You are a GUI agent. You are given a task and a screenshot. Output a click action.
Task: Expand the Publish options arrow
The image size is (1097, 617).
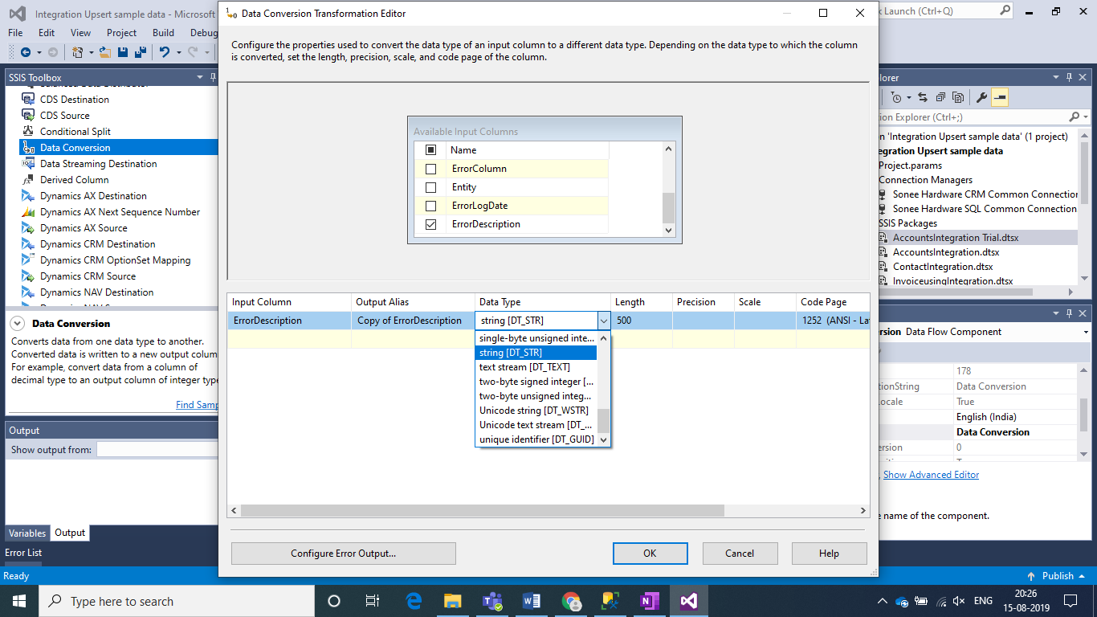[1082, 576]
